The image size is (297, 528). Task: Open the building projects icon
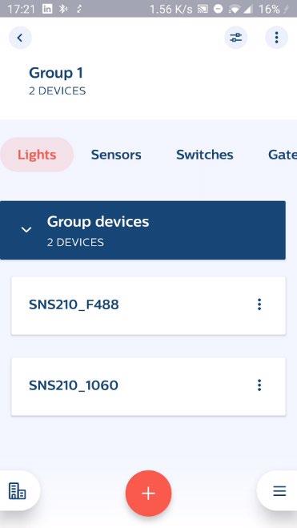(17, 490)
